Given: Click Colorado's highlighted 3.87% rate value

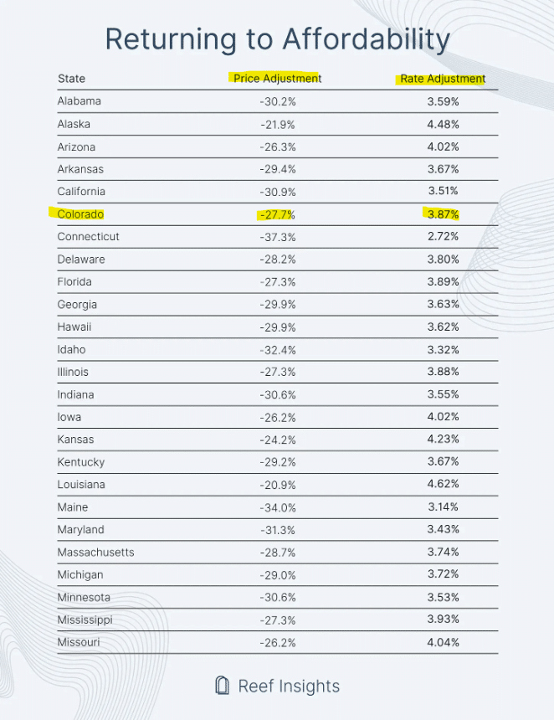Looking at the screenshot, I should 442,214.
